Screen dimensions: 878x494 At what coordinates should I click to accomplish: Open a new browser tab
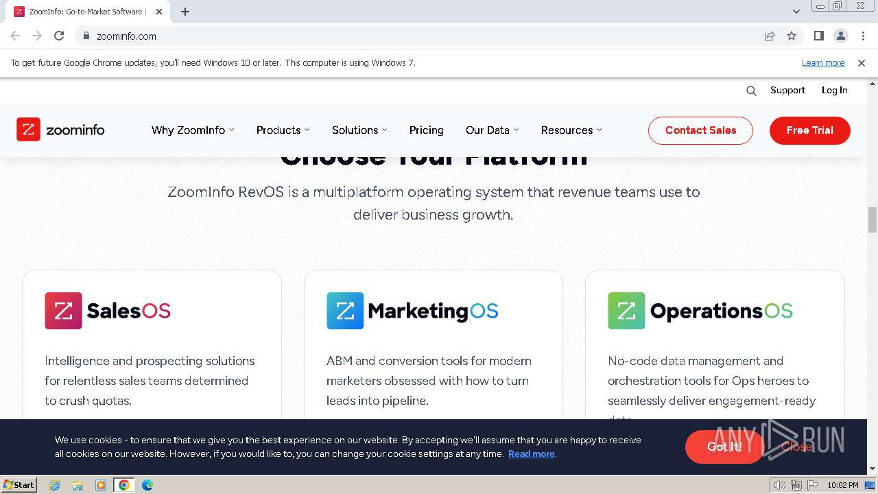[185, 12]
